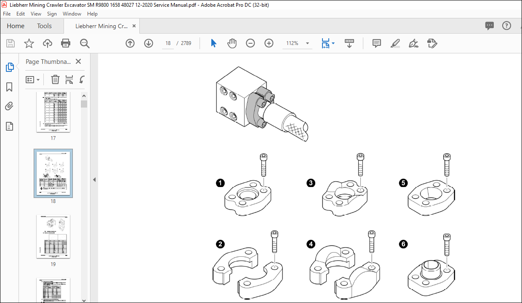Zoom out with minus button

coord(250,43)
